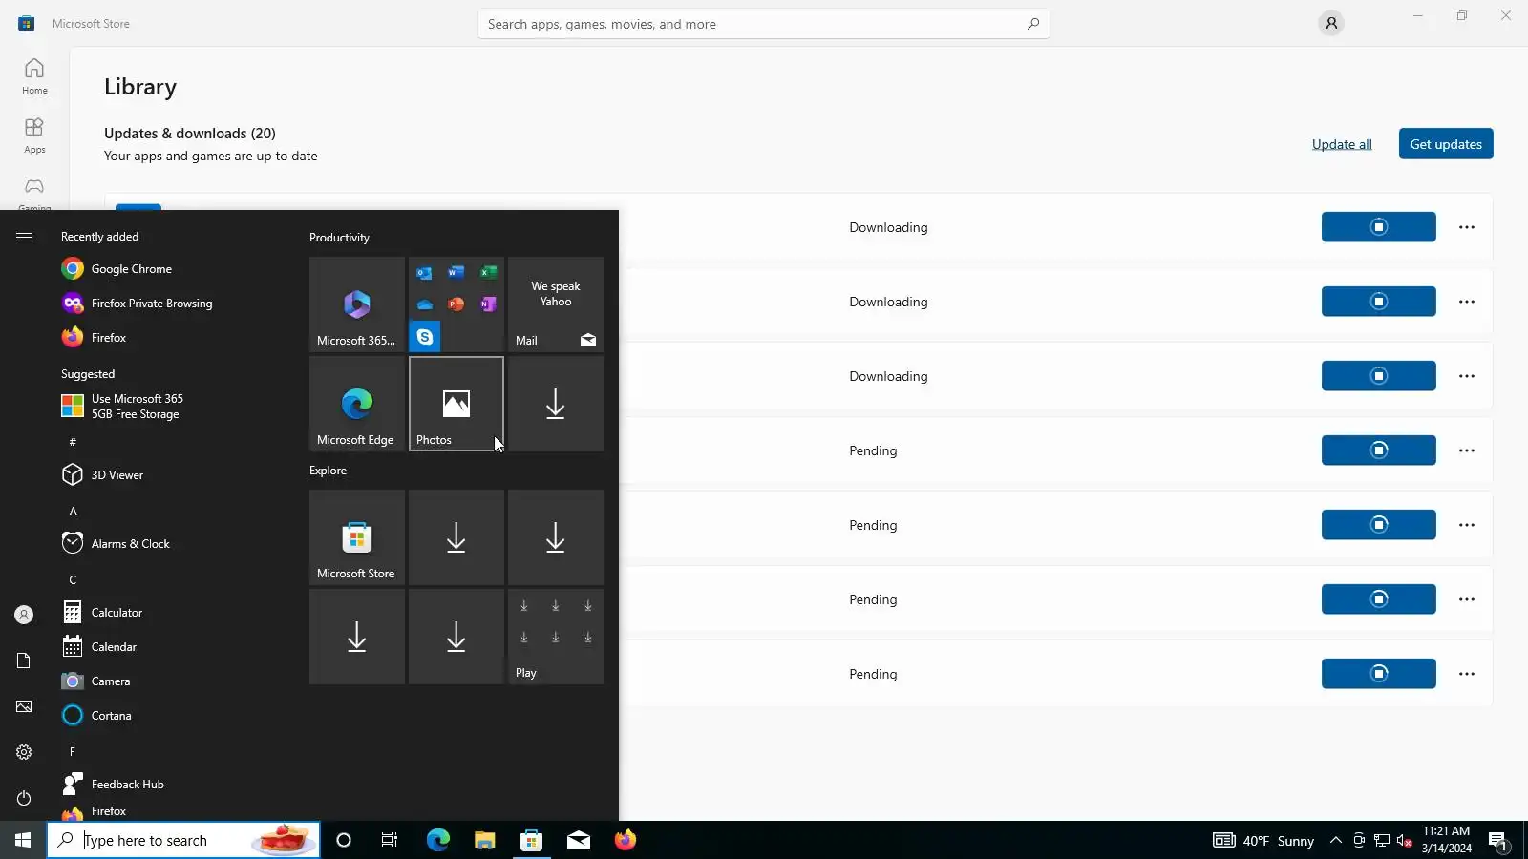Click the downloading tile right of Photos
The image size is (1528, 859).
(556, 404)
